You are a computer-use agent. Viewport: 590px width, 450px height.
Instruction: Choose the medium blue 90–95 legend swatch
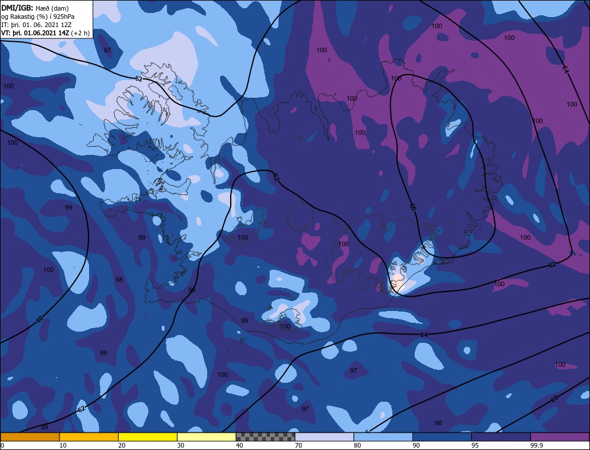pyautogui.click(x=442, y=437)
